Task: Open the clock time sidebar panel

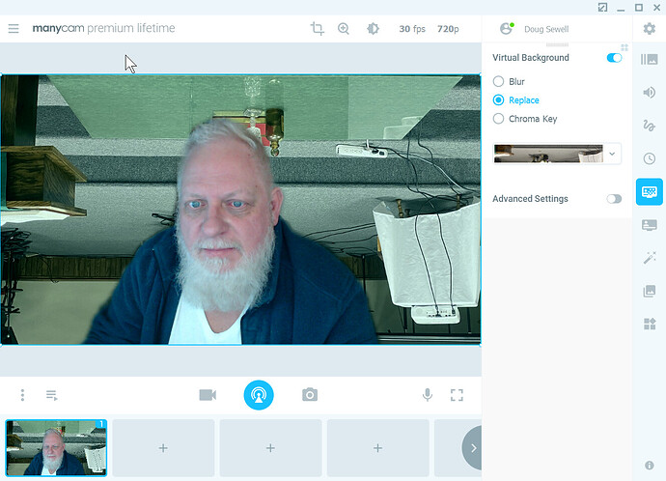Action: tap(649, 158)
